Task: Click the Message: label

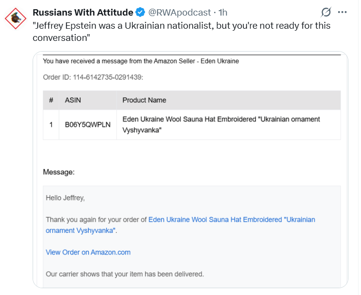Action: click(59, 172)
